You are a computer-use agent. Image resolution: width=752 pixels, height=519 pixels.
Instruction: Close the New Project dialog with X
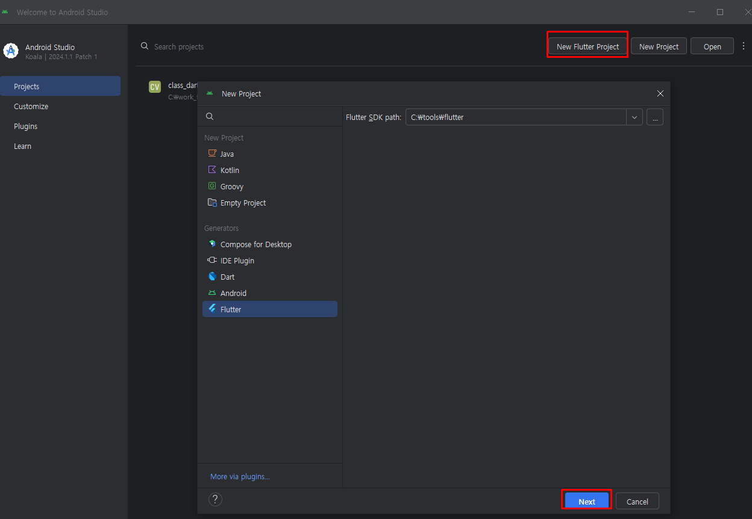pyautogui.click(x=660, y=93)
